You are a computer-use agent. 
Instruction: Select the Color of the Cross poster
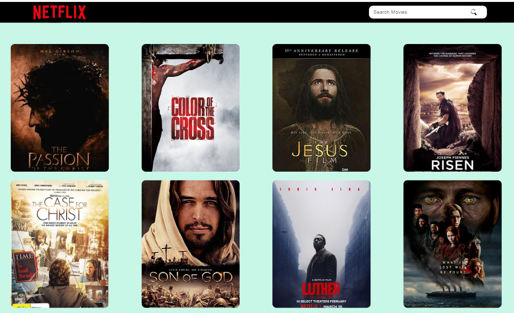click(x=191, y=108)
